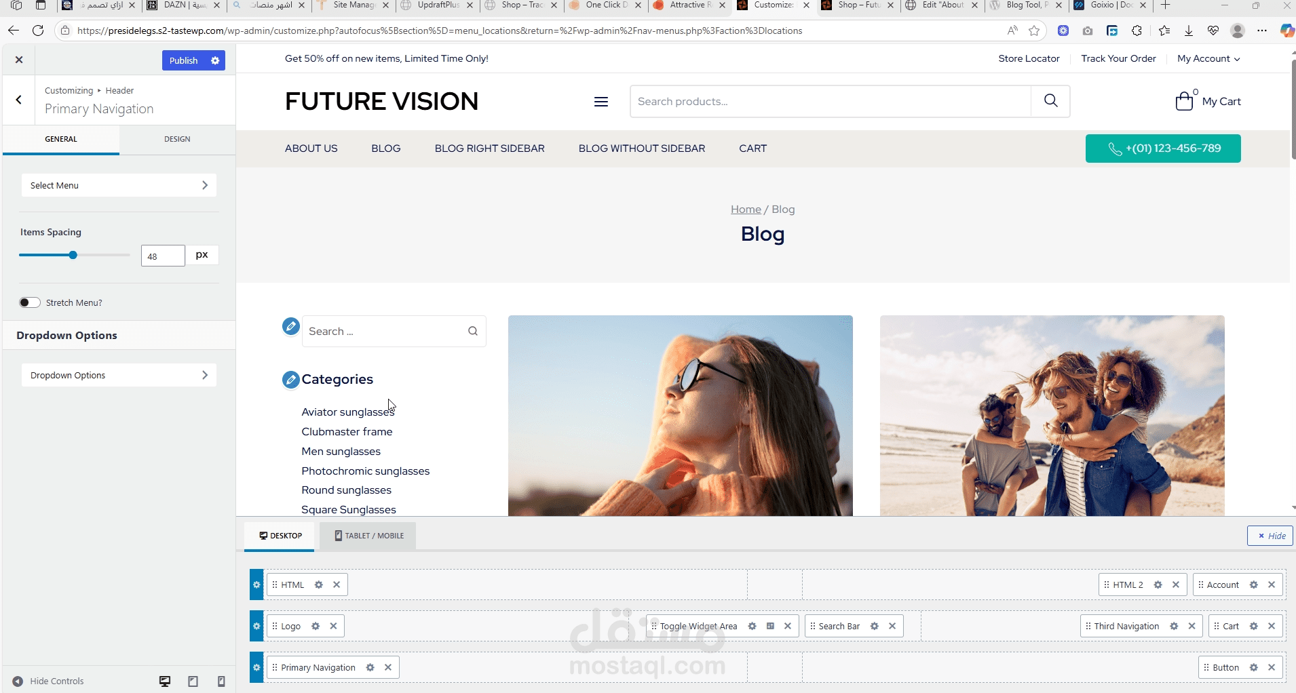This screenshot has height=693, width=1296.
Task: Open browser extensions puzzle icon
Action: 1137,31
